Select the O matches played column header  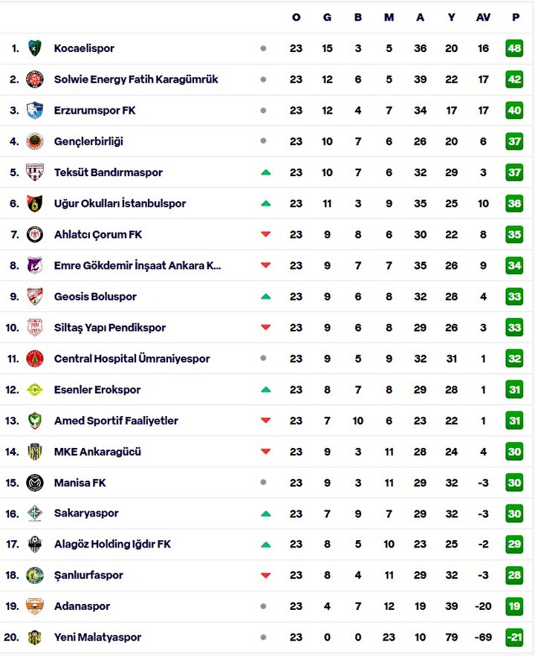coord(296,17)
